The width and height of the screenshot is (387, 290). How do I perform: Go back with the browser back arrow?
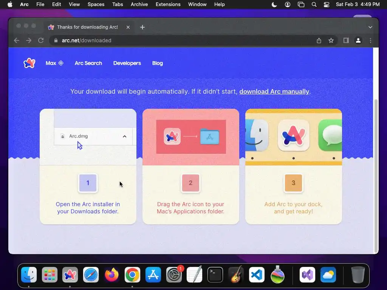pos(17,40)
